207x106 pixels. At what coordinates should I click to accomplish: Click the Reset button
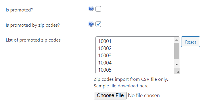[191, 42]
